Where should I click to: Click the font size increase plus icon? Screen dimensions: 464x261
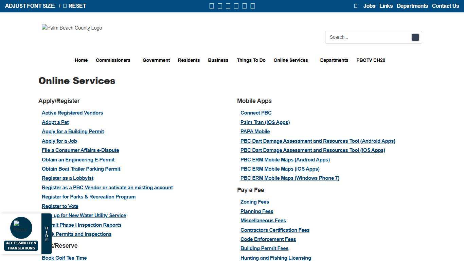point(59,6)
